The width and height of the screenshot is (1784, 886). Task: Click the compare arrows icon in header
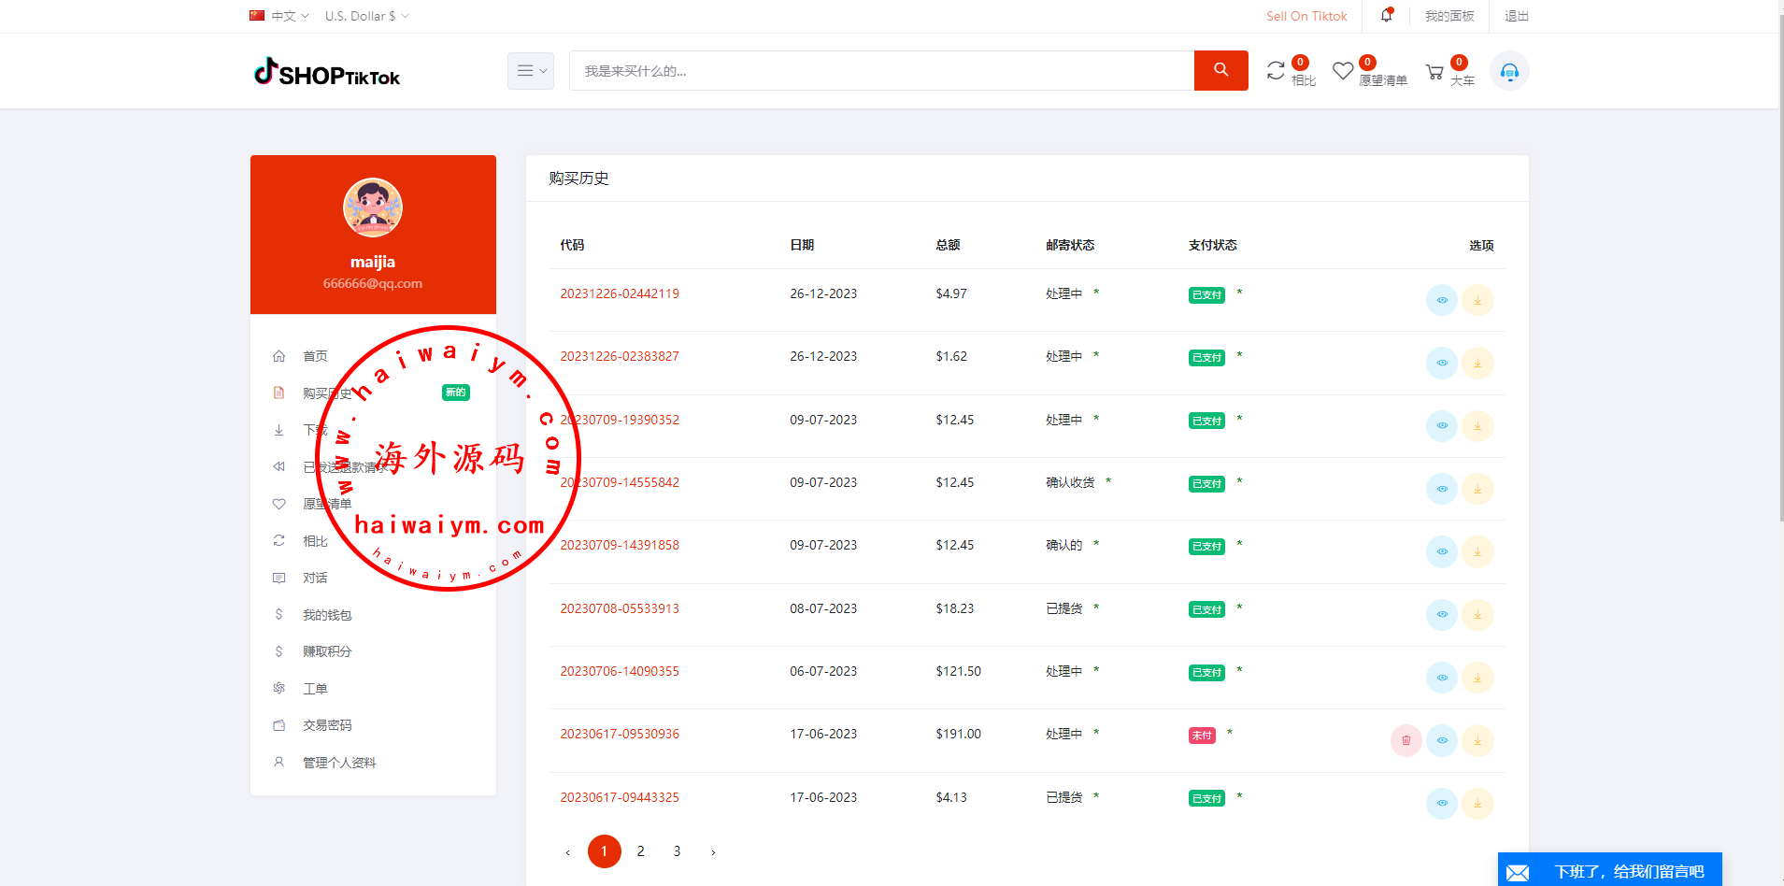1276,71
